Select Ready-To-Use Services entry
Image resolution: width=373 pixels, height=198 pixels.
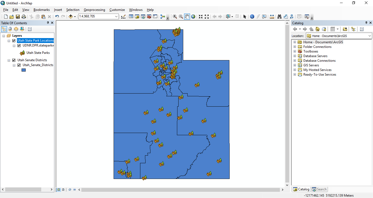pos(320,75)
